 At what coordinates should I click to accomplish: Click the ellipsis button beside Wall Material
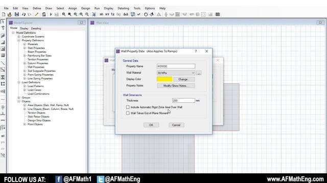click(199, 73)
